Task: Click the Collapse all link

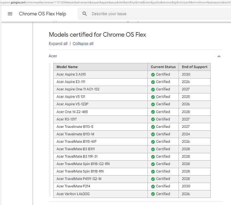Action: 83,44
